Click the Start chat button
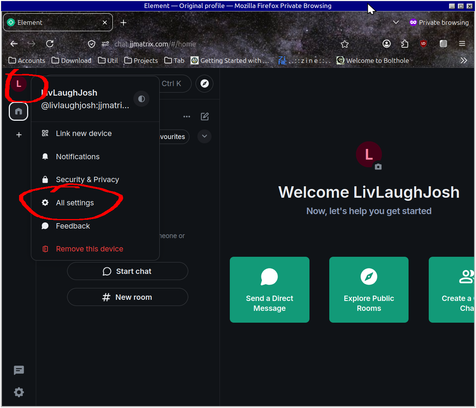This screenshot has height=408, width=476. 128,271
